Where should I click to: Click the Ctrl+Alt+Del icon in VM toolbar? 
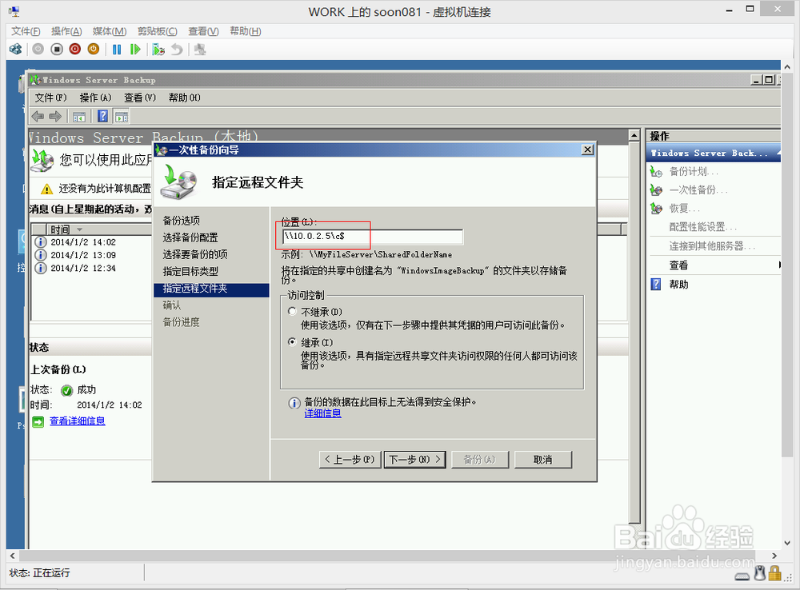click(16, 50)
